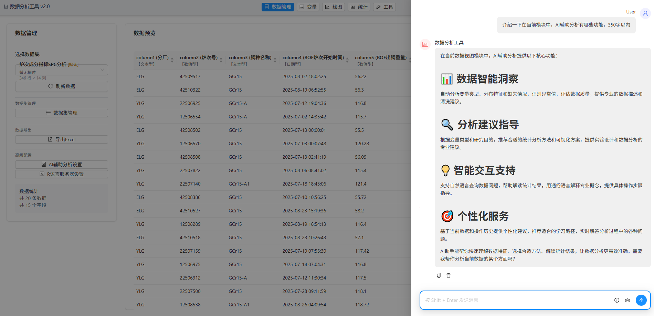Sort the table by column1 (分厂)
This screenshot has height=316, width=654.
click(172, 60)
